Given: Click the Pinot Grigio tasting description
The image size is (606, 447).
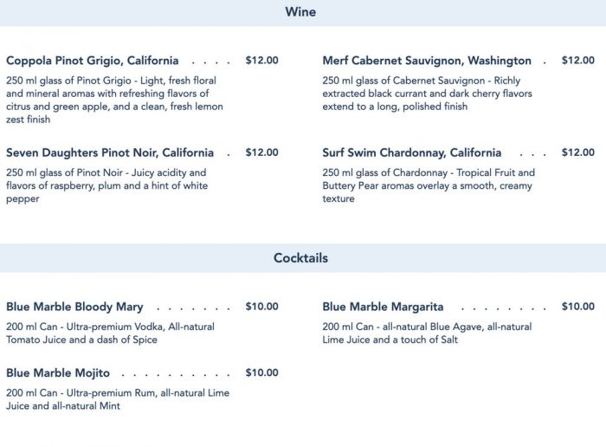Looking at the screenshot, I should (x=114, y=100).
